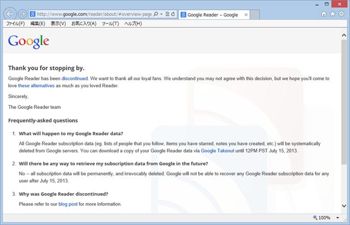
Task: Follow the discontinued link
Action: pyautogui.click(x=74, y=79)
